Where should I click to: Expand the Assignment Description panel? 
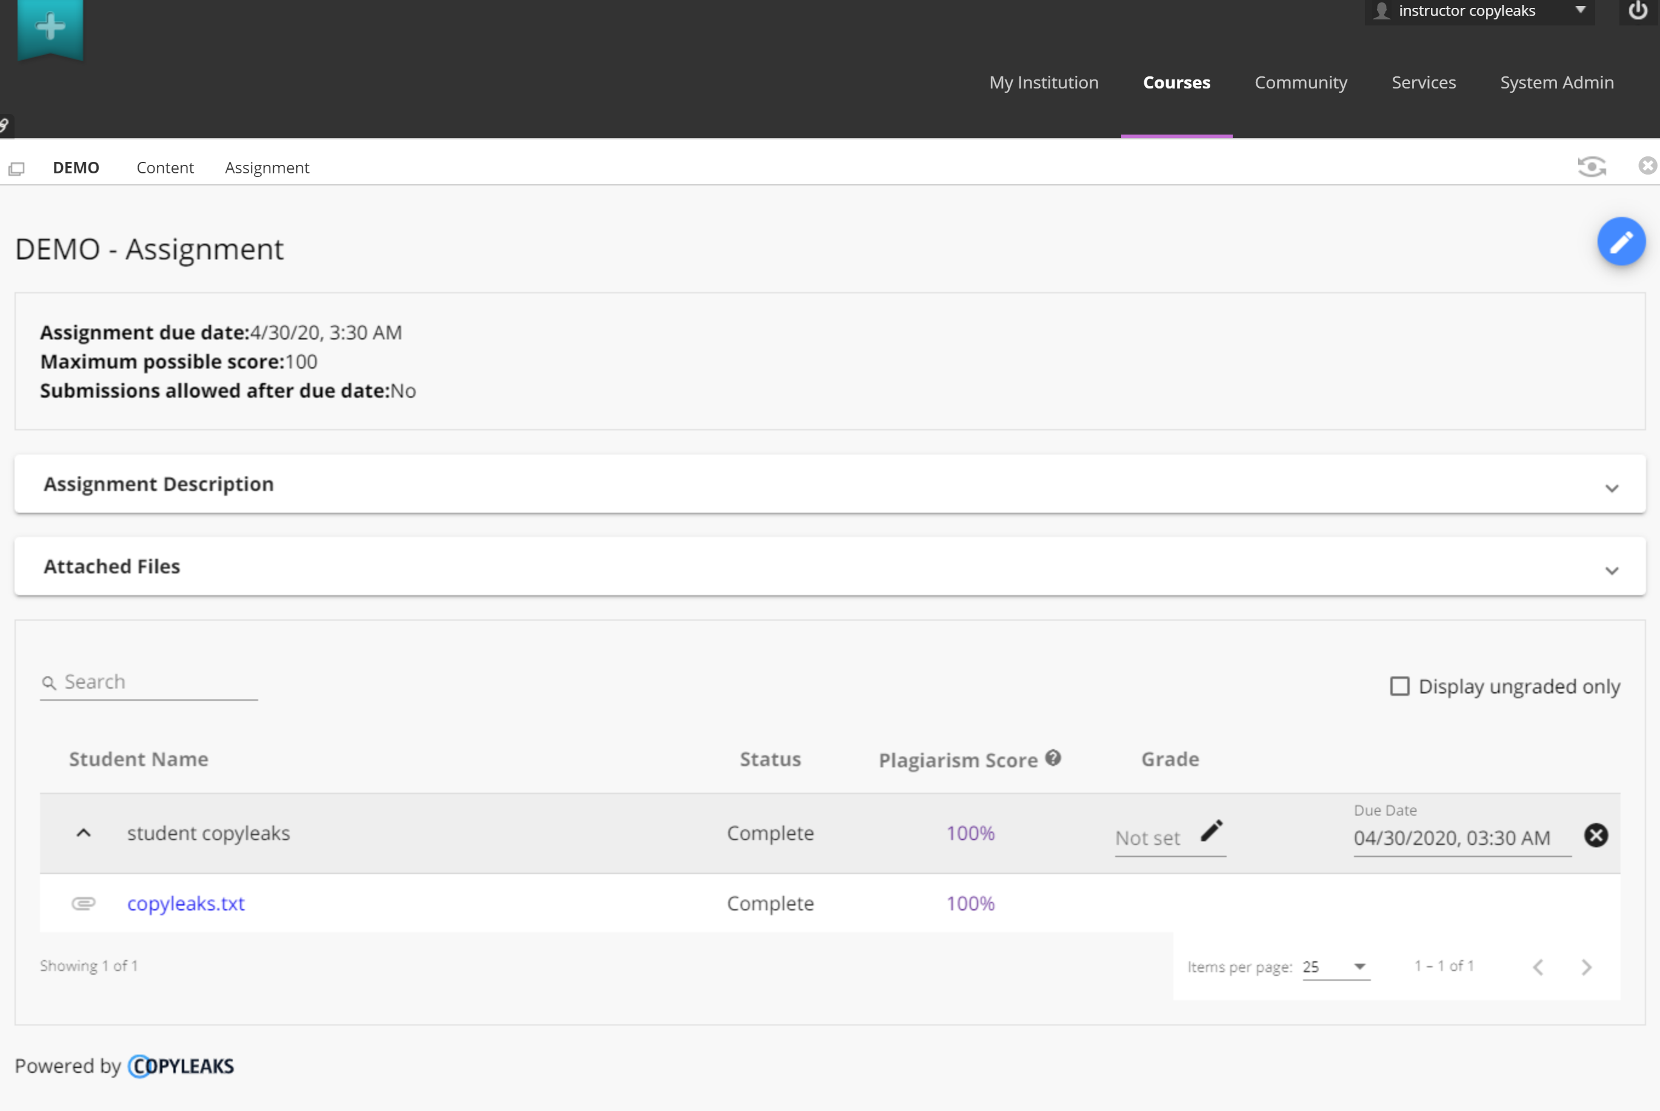tap(830, 484)
